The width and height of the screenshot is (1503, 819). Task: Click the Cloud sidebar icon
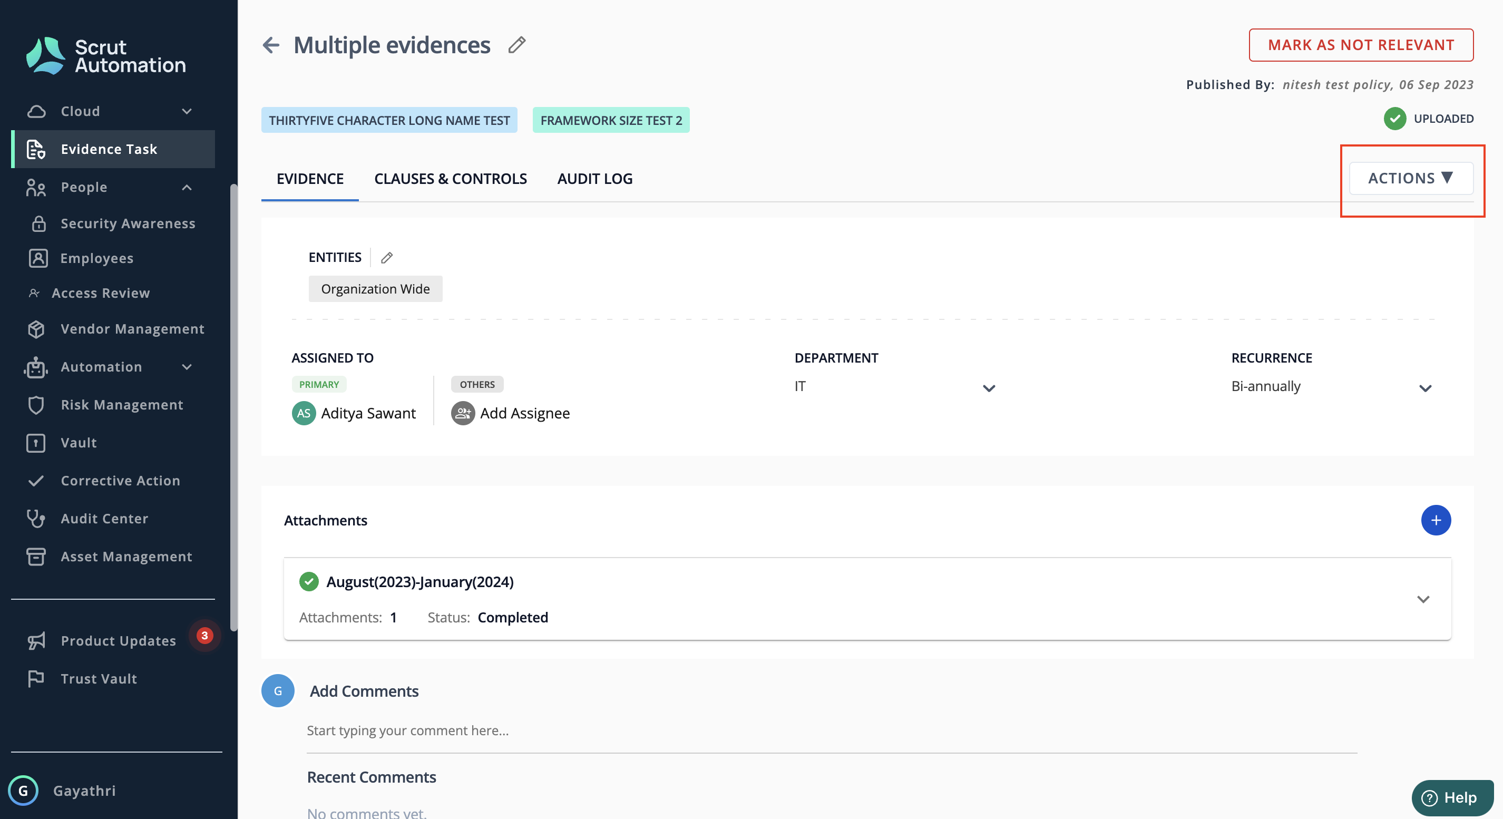[x=36, y=111]
